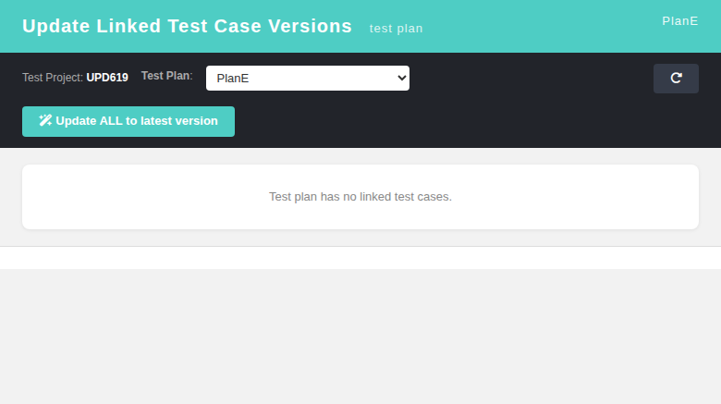
Task: Open the Test Plan dropdown showing PlanE
Action: click(x=308, y=79)
